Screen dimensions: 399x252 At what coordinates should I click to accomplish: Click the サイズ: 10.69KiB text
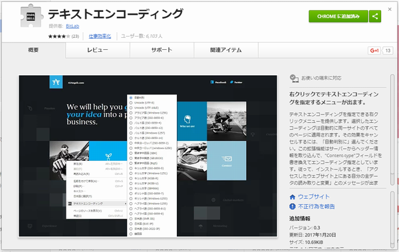(x=306, y=242)
